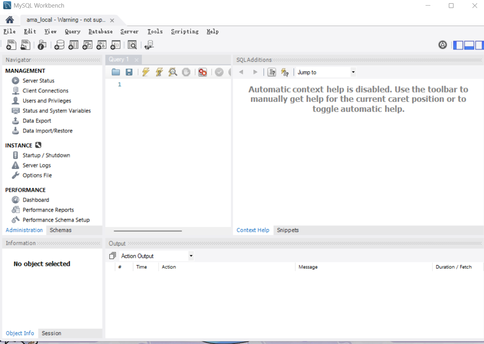Create a new function icon
Viewport: 484px width, 344px height.
[115, 45]
